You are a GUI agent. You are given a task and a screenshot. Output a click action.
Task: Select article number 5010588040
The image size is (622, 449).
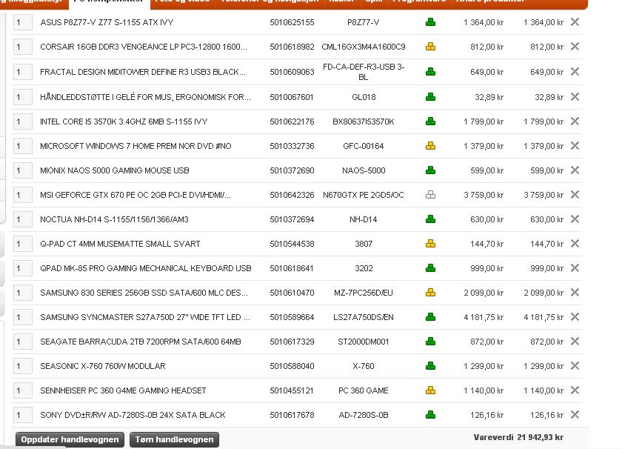292,366
